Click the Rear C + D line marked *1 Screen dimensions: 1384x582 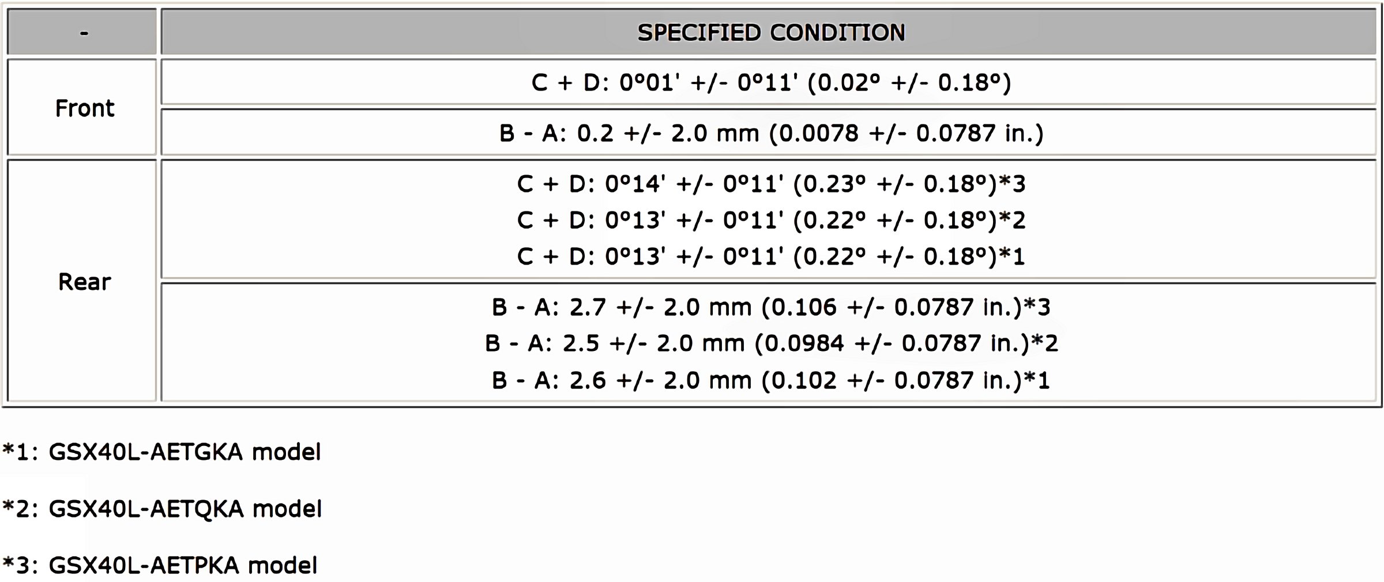point(770,256)
